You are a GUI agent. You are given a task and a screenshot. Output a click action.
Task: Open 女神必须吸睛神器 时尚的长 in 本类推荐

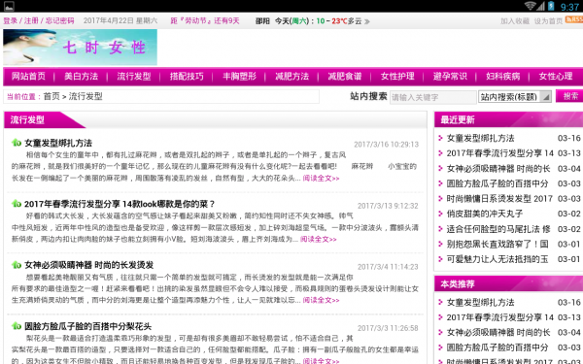(x=498, y=332)
